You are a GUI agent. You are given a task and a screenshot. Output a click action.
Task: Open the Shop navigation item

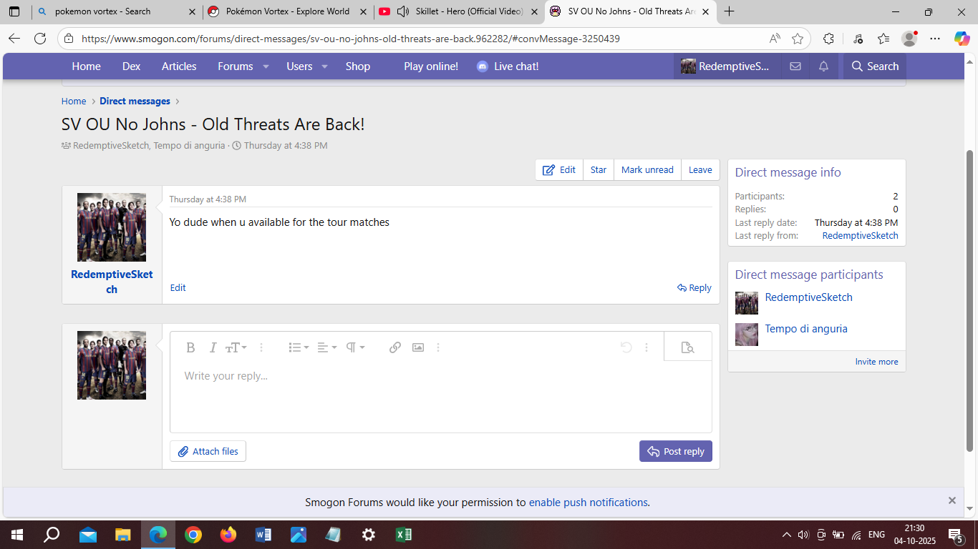358,66
